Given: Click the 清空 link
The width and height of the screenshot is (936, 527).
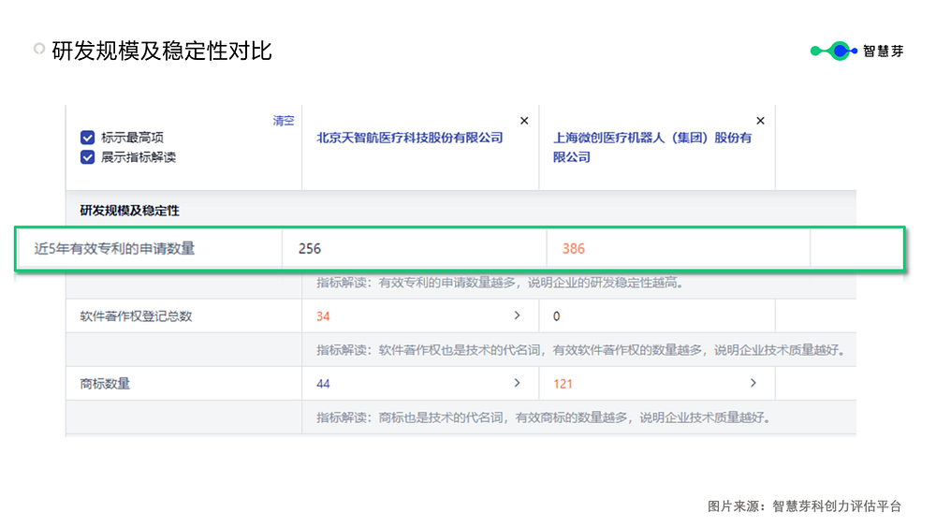Looking at the screenshot, I should coord(284,121).
